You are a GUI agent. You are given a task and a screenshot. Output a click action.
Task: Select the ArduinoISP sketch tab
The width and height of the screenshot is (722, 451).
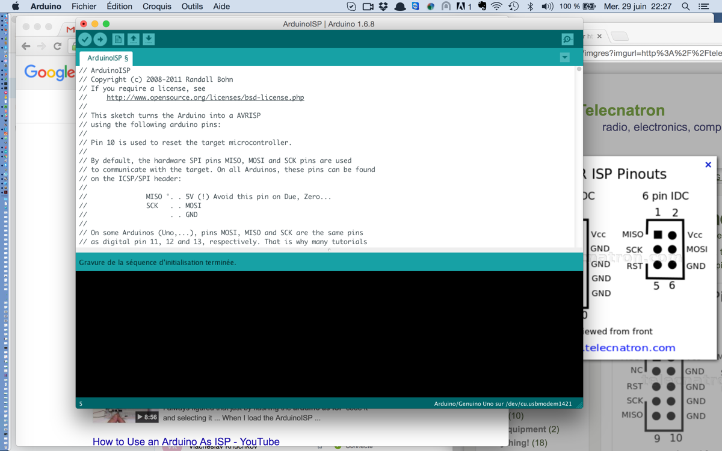pyautogui.click(x=107, y=58)
